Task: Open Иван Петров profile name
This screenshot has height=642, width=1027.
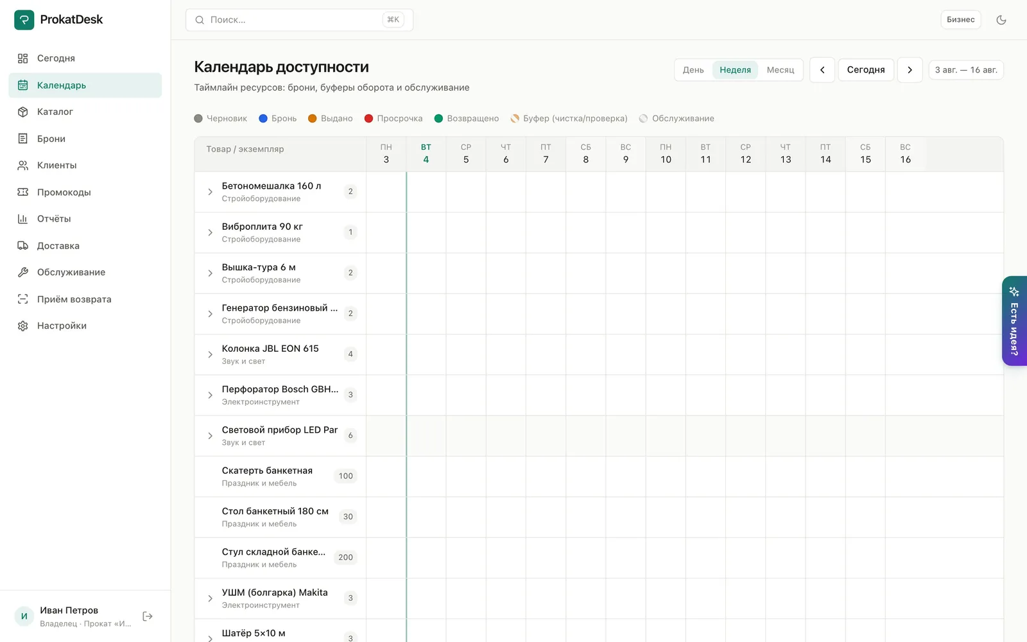Action: coord(69,611)
